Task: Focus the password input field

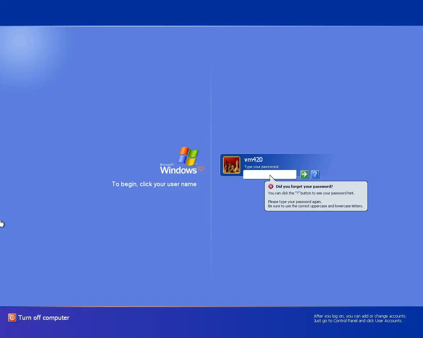Action: point(270,175)
